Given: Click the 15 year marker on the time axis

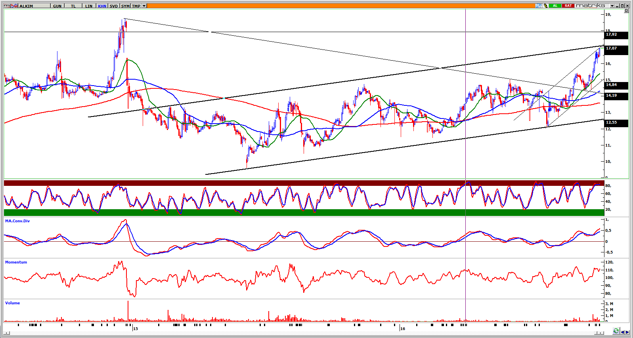Looking at the screenshot, I should (x=136, y=328).
